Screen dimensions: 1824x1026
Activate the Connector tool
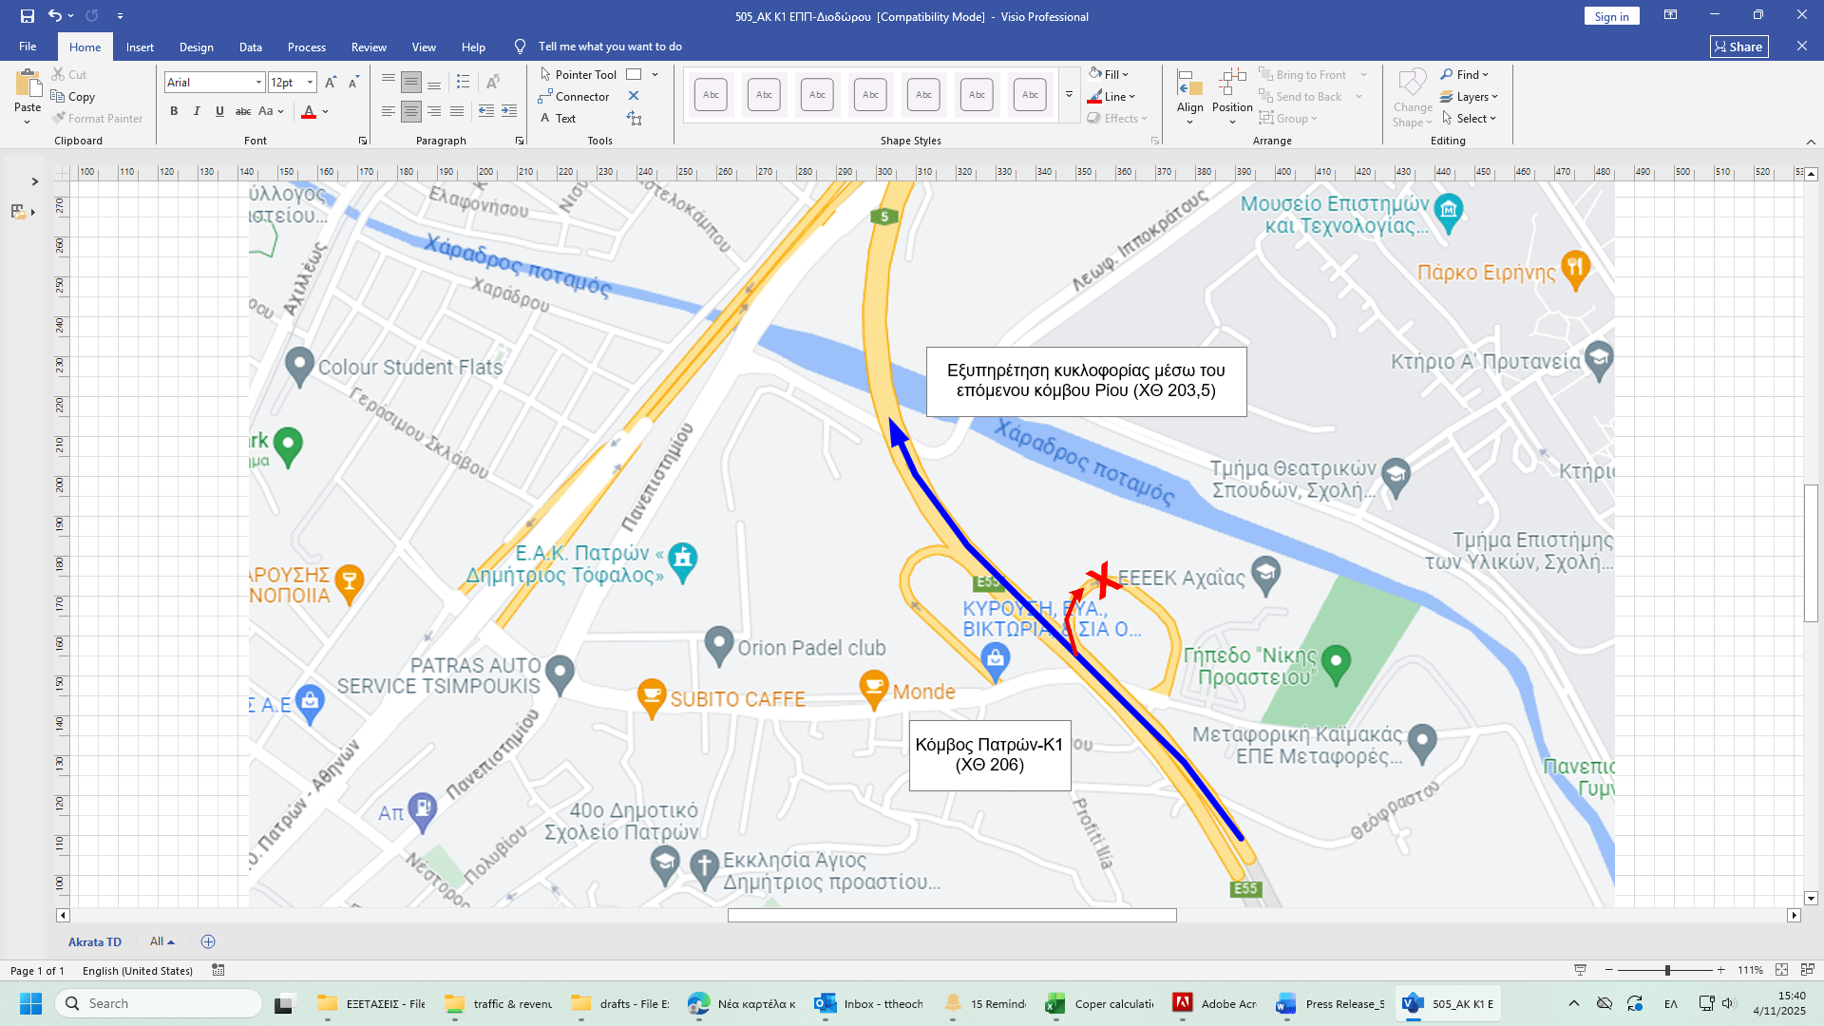click(x=574, y=96)
